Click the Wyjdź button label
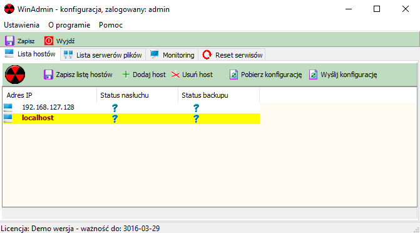 [x=65, y=41]
